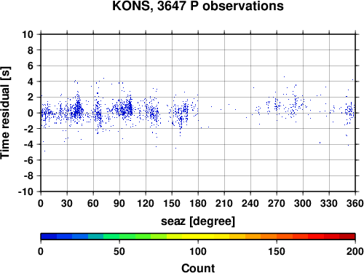Click the x-axis tick label 180
The height and width of the screenshot is (273, 364).
pyautogui.click(x=198, y=203)
